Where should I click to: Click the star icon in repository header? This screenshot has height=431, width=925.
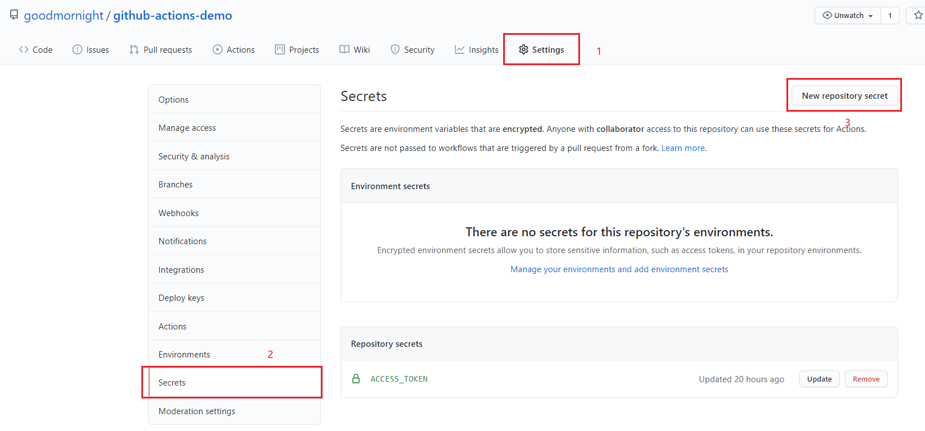pyautogui.click(x=918, y=15)
